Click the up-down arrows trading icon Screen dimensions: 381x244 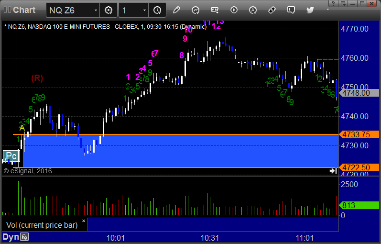(272, 10)
